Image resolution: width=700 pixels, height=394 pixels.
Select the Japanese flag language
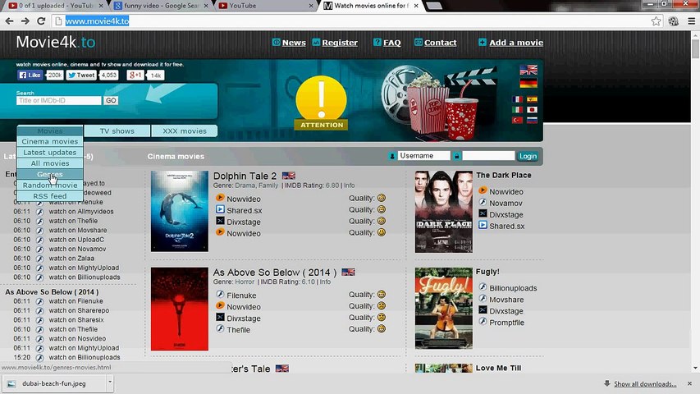pos(532,109)
